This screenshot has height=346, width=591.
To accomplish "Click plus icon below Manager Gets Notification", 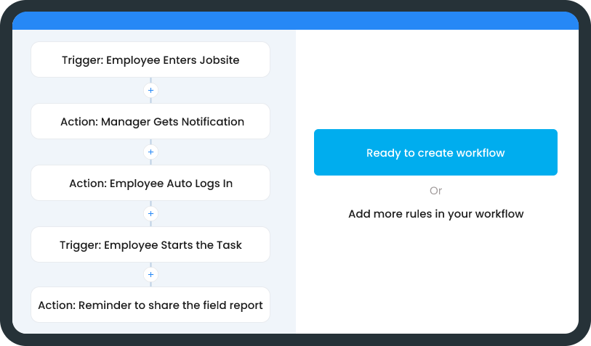I will 150,152.
